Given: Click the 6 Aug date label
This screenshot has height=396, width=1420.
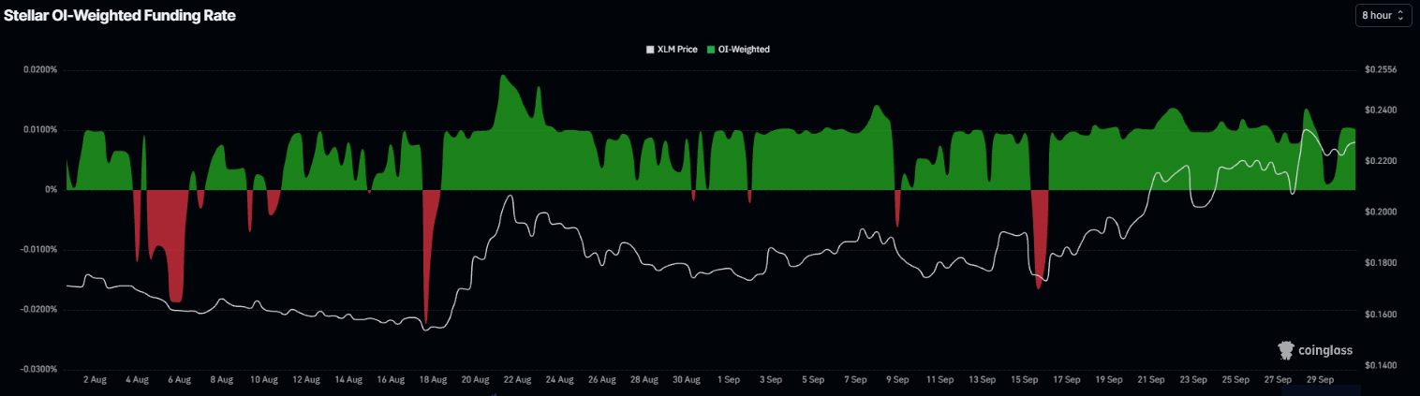Looking at the screenshot, I should click(179, 381).
